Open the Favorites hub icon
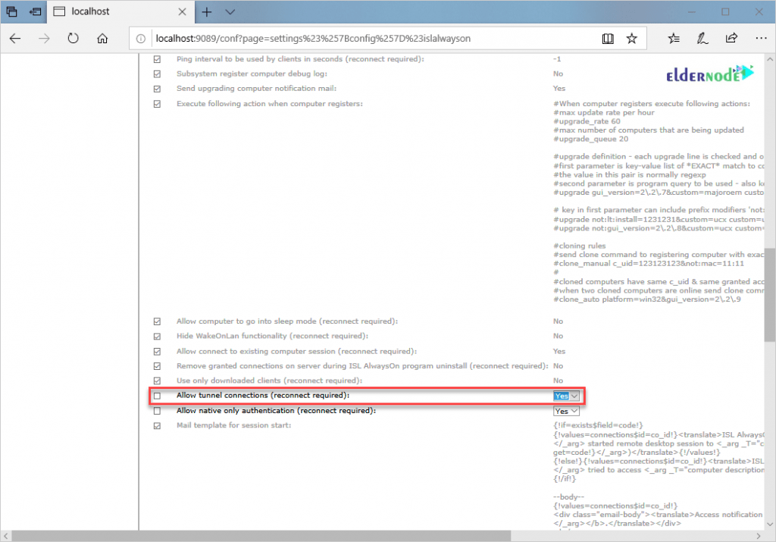Viewport: 776px width, 542px height. (x=674, y=39)
